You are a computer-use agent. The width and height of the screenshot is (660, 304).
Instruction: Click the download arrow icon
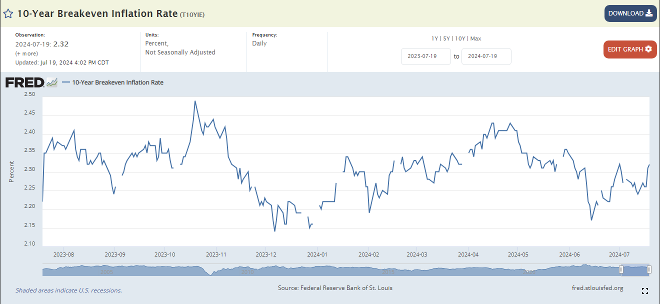coord(649,13)
